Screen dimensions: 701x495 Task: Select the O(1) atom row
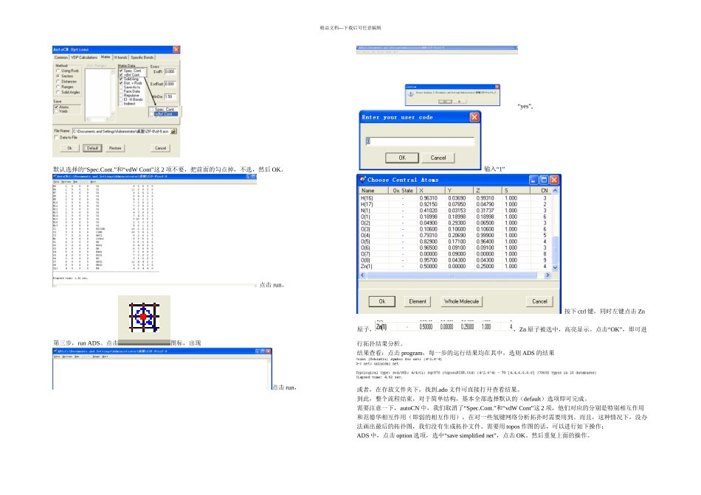[455, 217]
